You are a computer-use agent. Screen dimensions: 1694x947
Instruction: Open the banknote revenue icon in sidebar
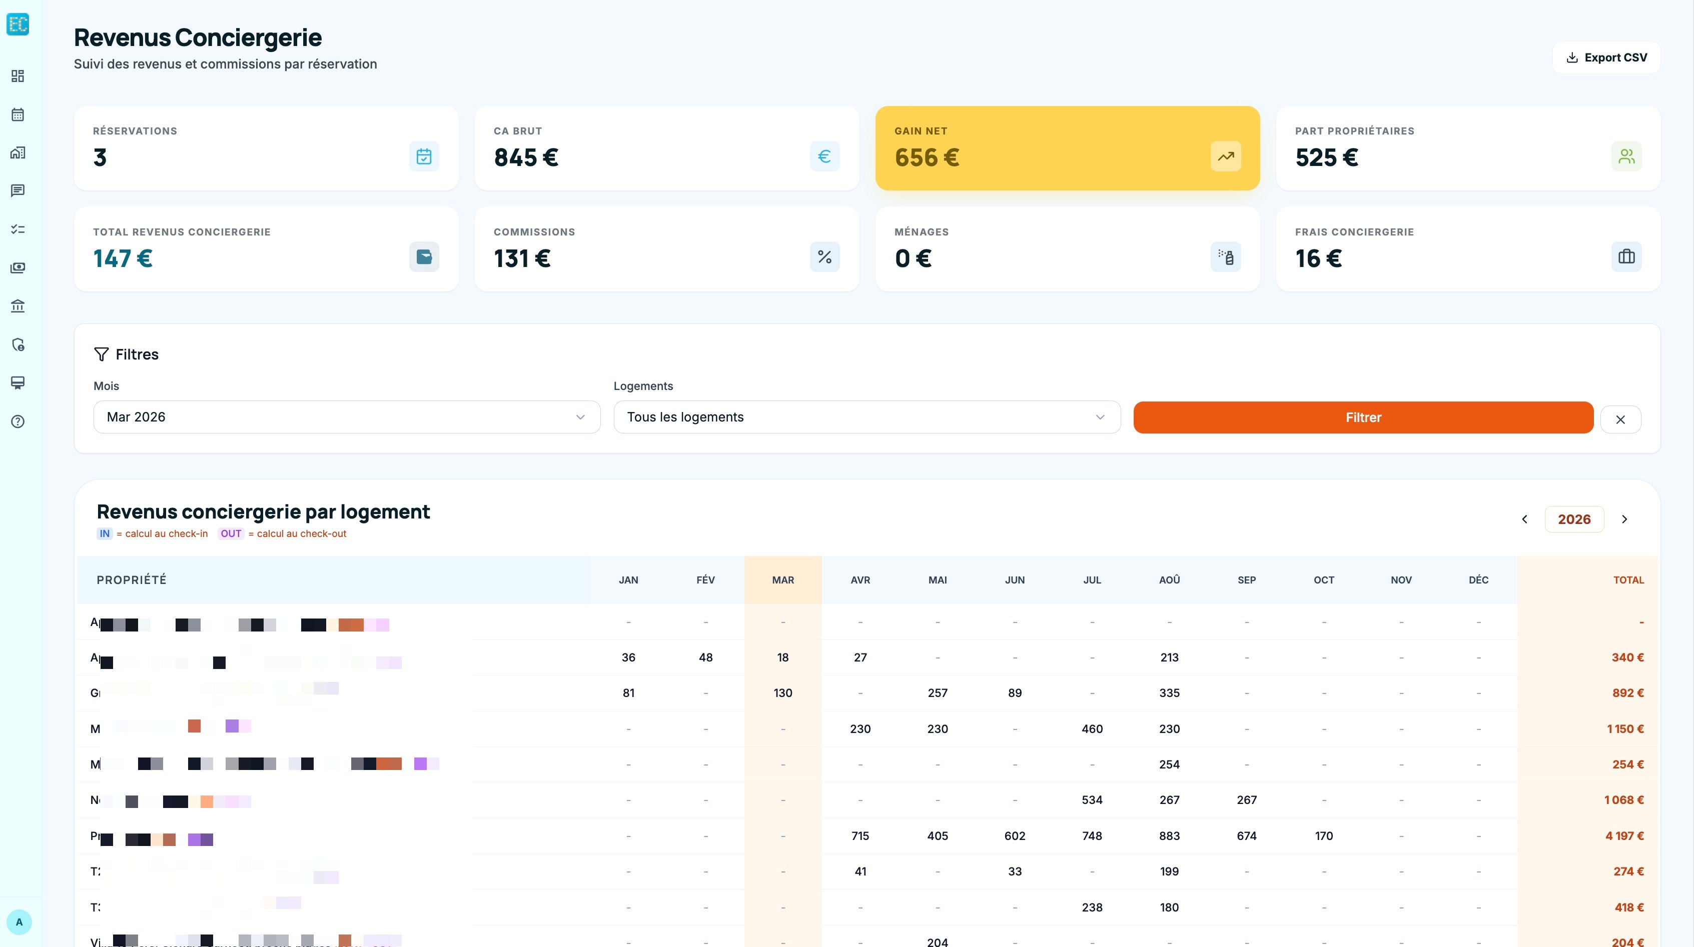18,267
